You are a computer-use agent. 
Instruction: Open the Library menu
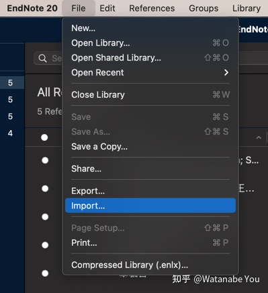(x=247, y=8)
